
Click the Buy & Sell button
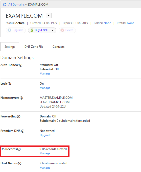39,30
